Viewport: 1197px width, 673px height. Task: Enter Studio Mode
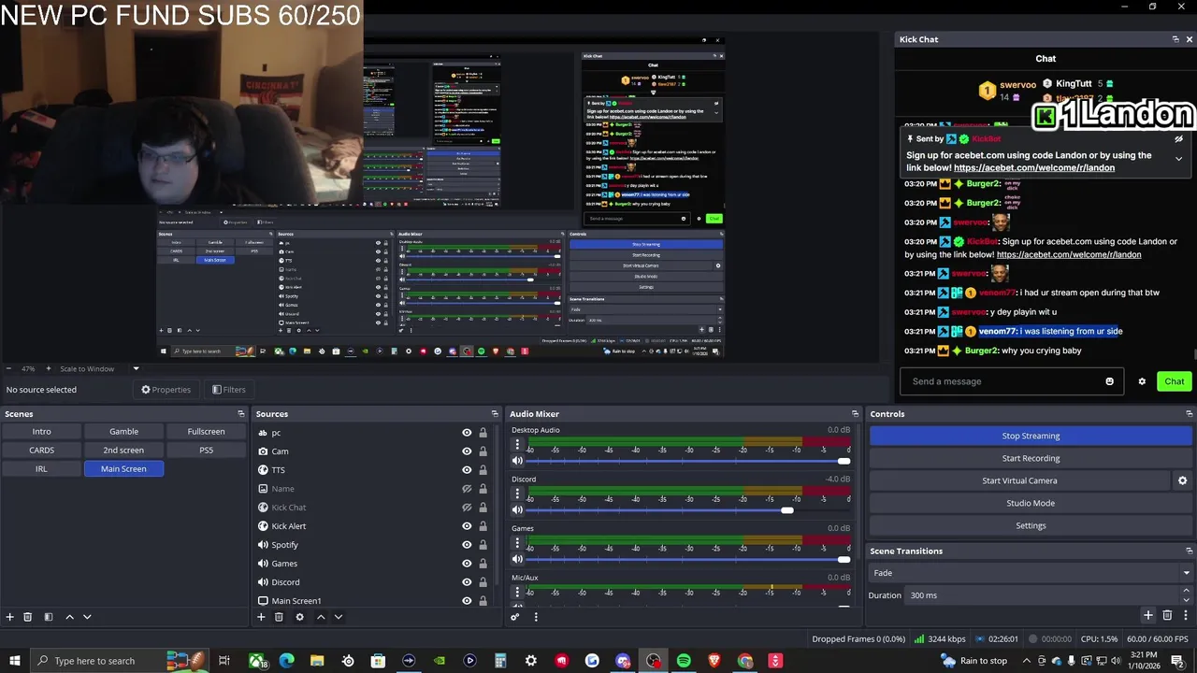[1031, 503]
